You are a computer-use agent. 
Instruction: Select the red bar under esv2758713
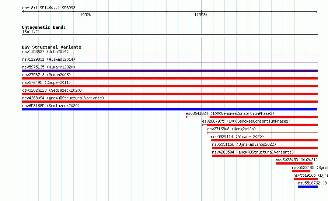[x=170, y=78]
